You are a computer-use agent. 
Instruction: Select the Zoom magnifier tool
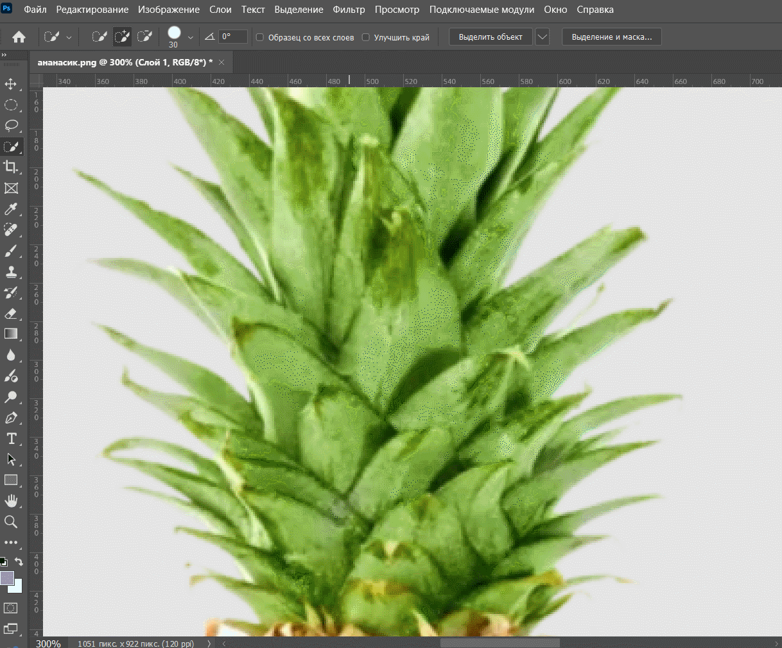pyautogui.click(x=11, y=522)
